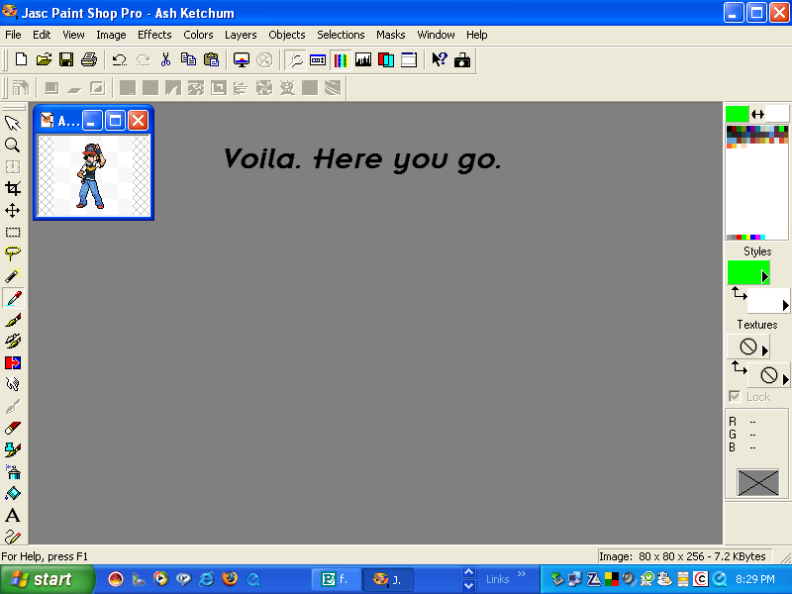Image resolution: width=792 pixels, height=594 pixels.
Task: Select the Draw pen tool
Action: (13, 536)
